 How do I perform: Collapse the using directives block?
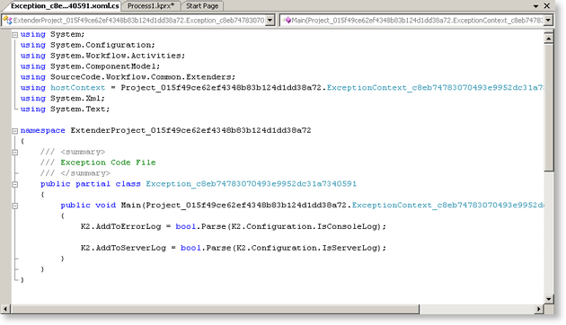pos(14,35)
